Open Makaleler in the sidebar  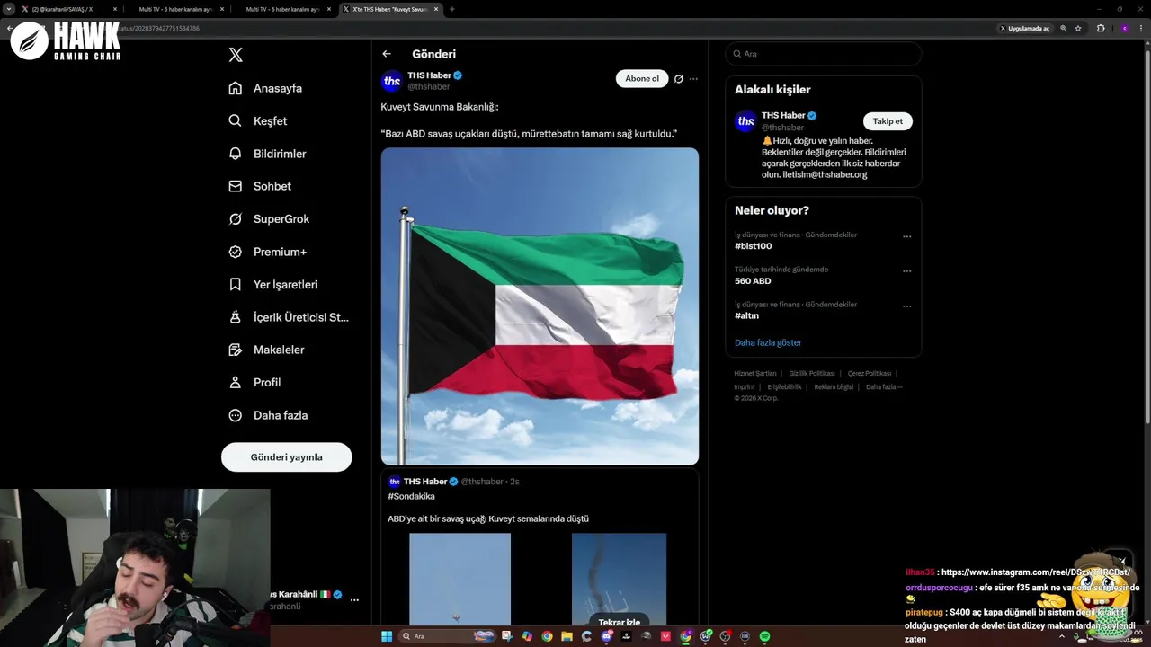[x=266, y=350]
